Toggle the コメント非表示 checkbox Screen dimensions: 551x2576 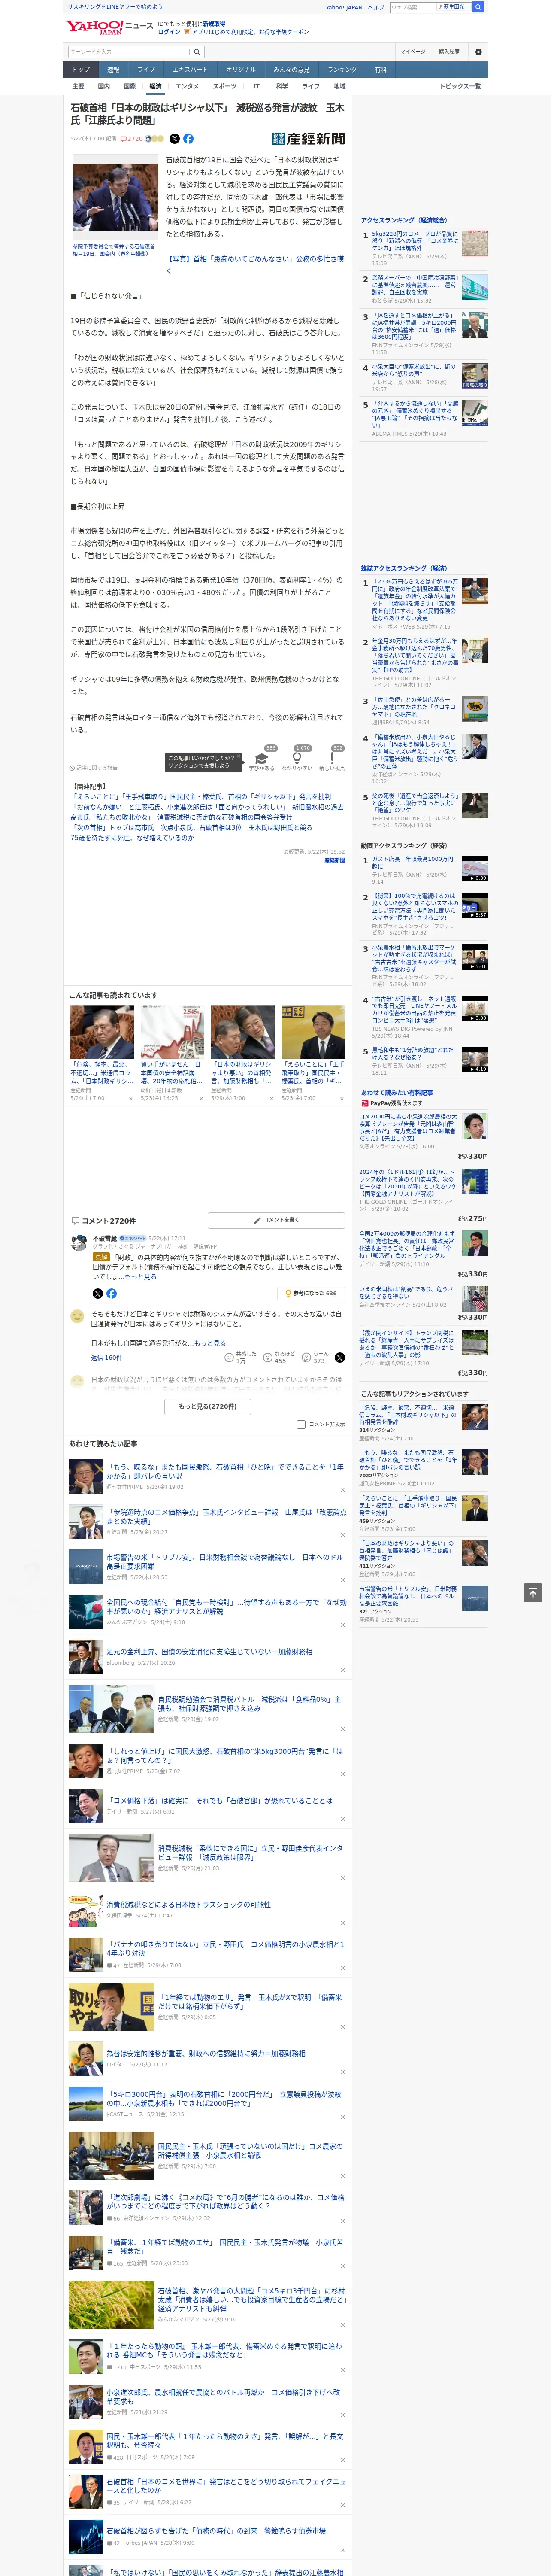coord(301,1424)
